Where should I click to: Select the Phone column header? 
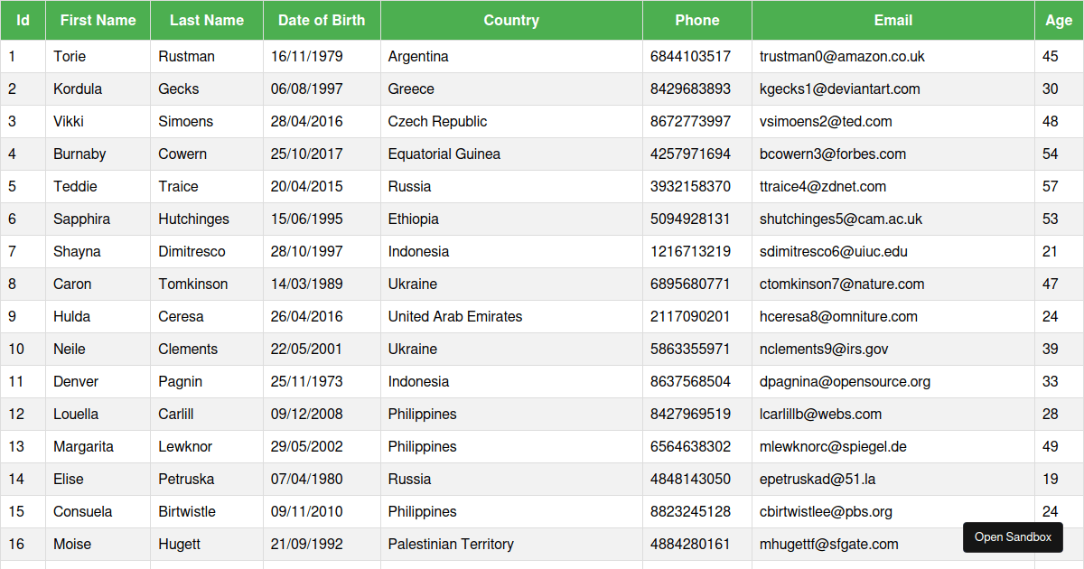[697, 20]
